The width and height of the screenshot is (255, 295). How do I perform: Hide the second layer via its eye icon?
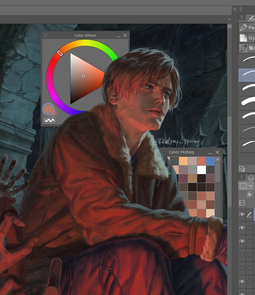(242, 228)
